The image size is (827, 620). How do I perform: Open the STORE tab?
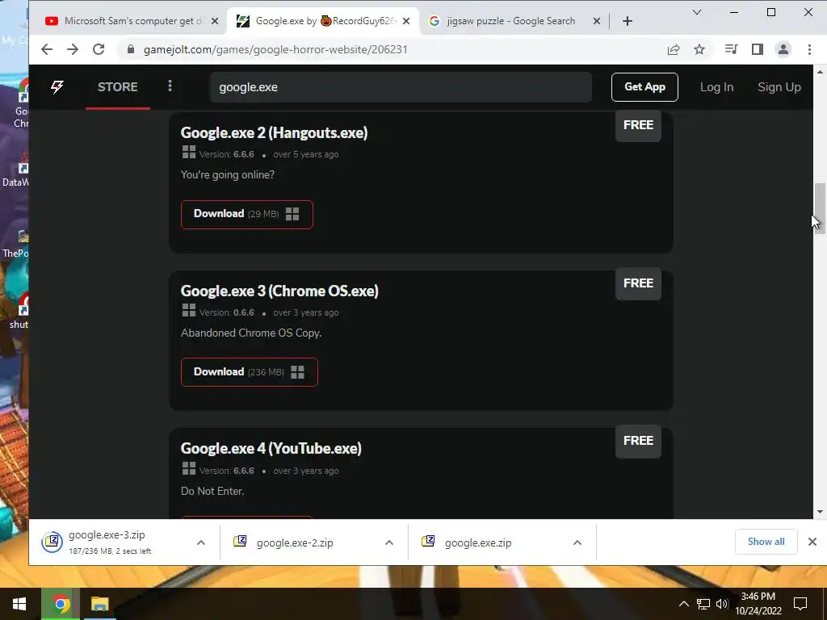pos(118,87)
